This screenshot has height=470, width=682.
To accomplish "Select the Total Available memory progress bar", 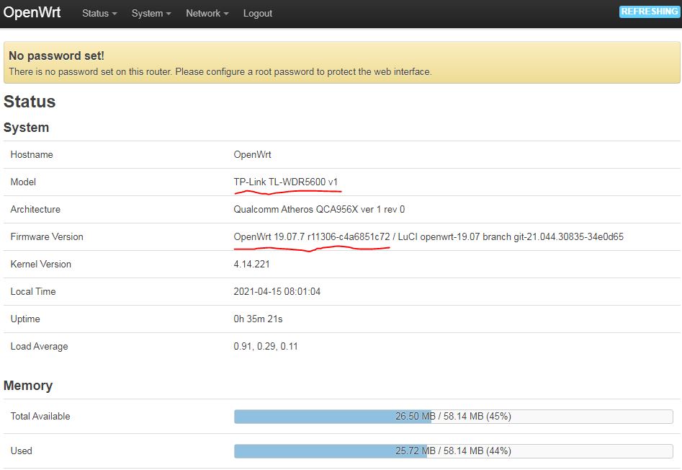I will (x=453, y=417).
